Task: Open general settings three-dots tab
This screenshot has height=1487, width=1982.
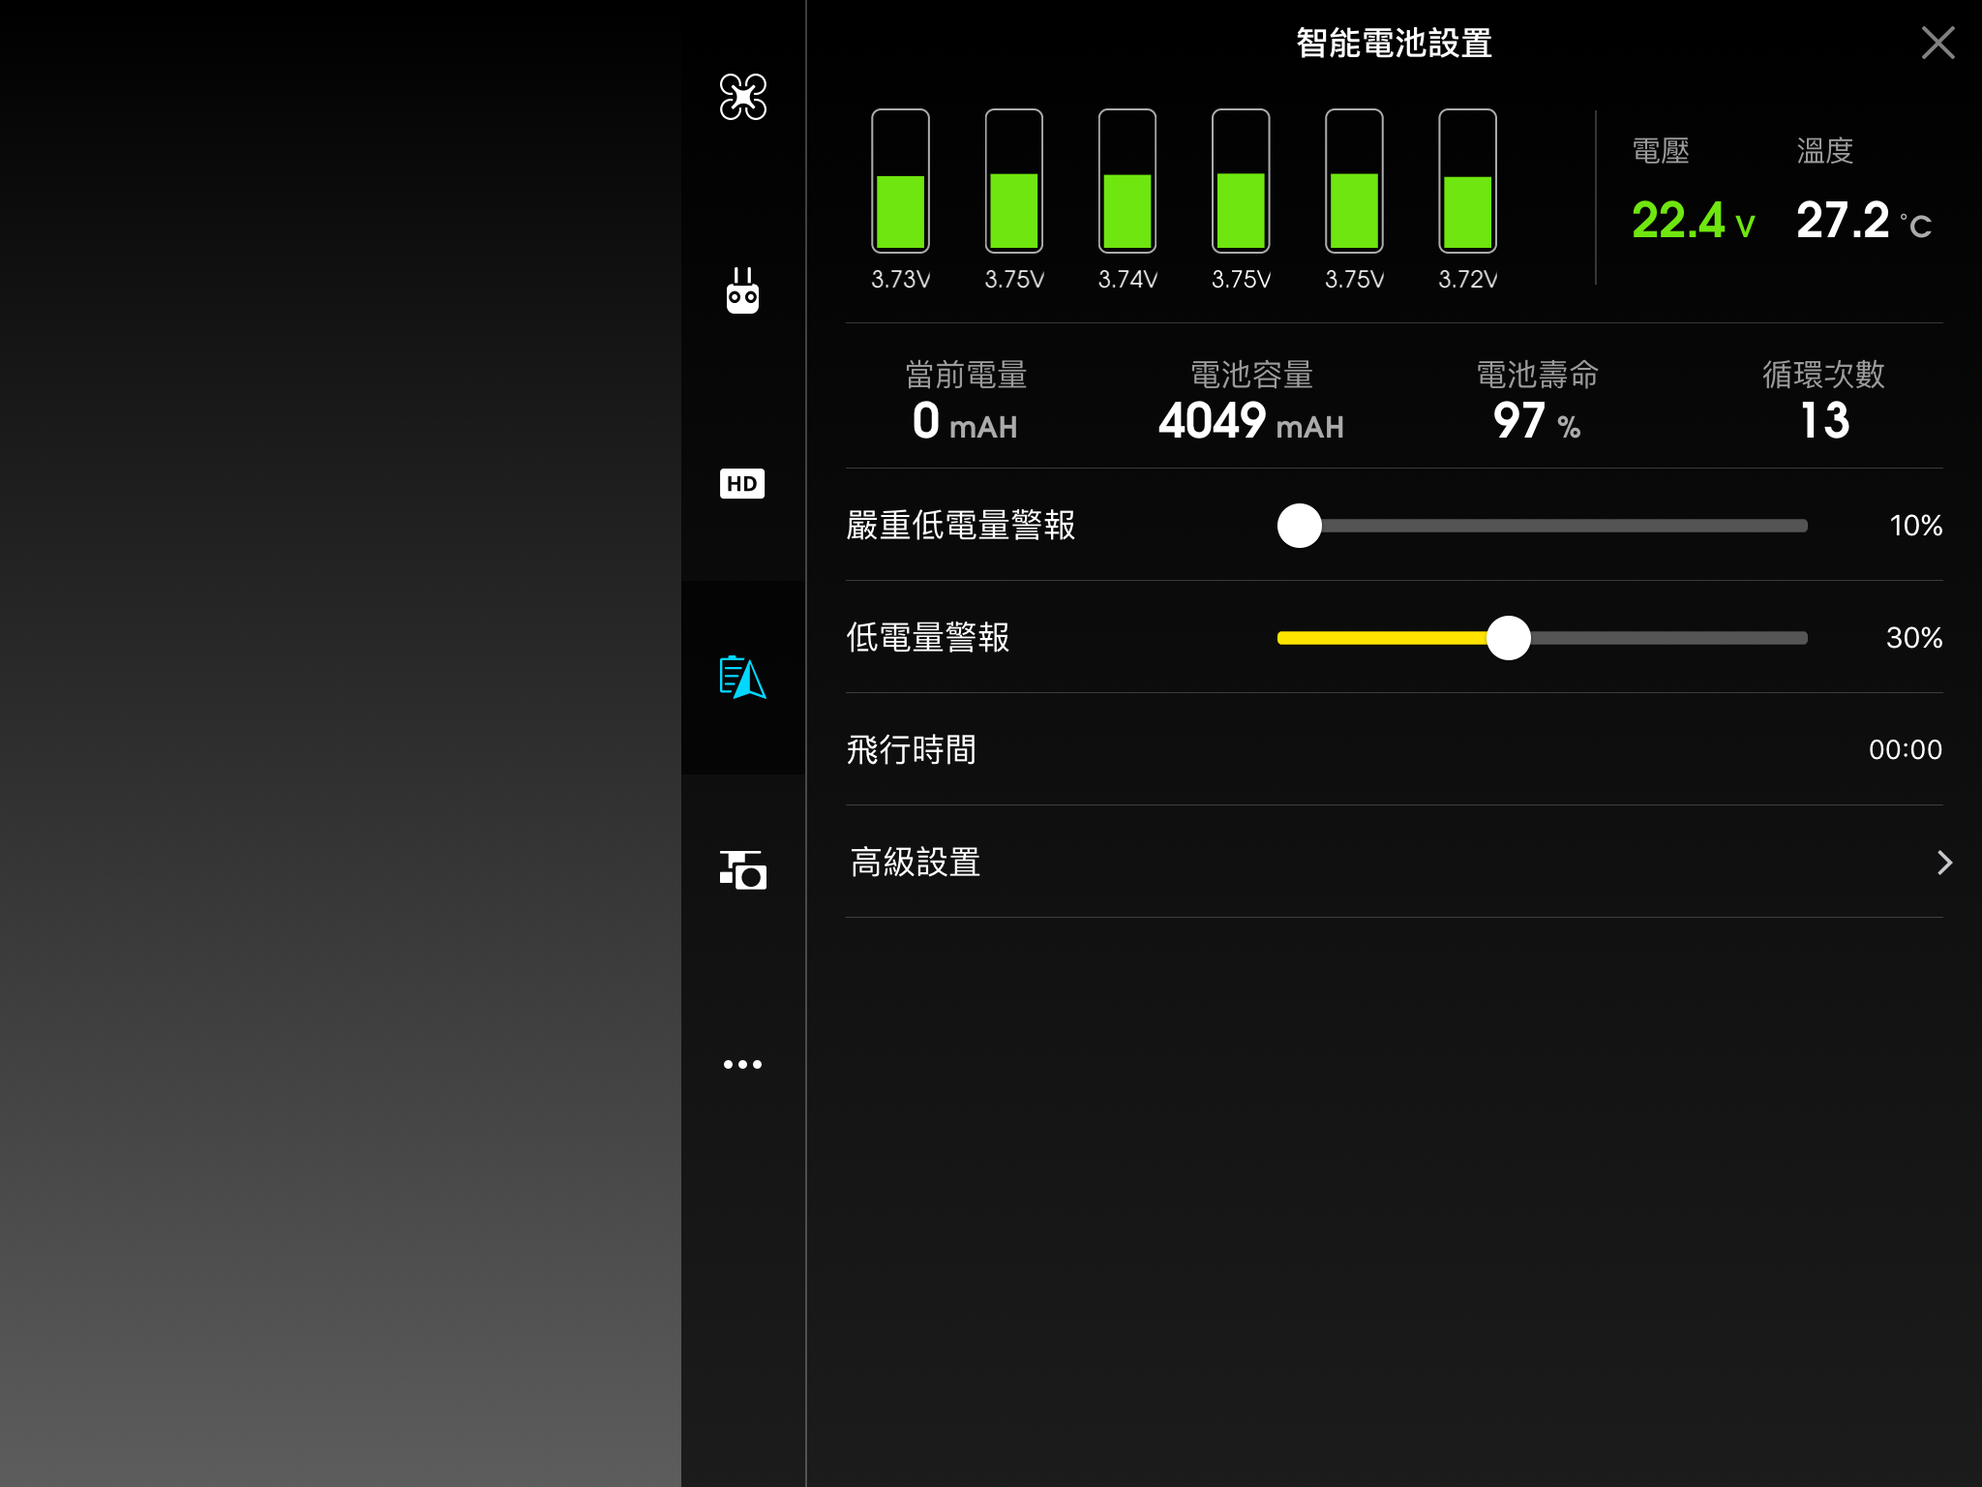Action: (742, 1064)
